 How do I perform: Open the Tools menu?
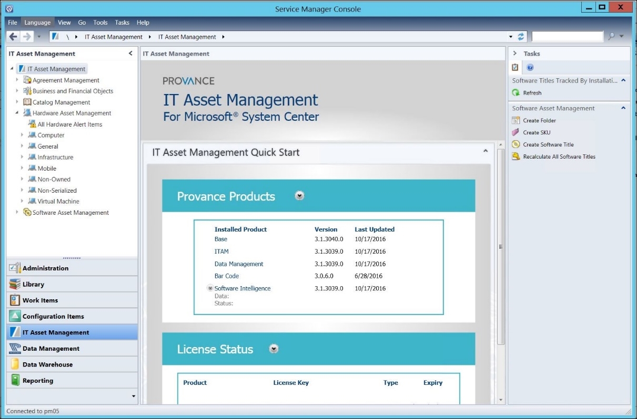click(x=100, y=23)
